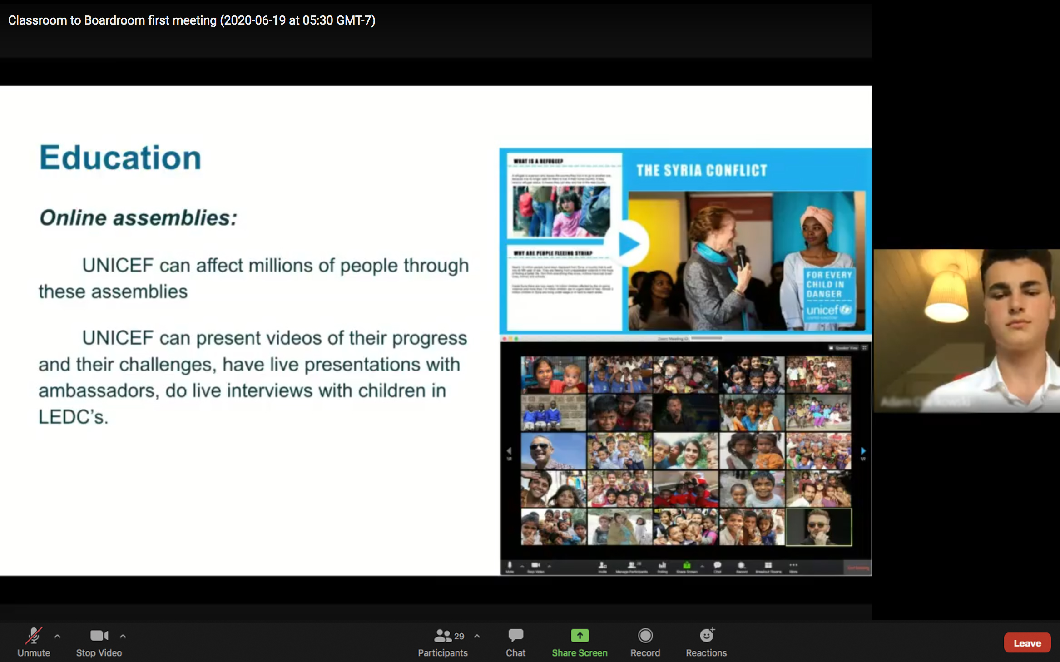Image resolution: width=1060 pixels, height=662 pixels.
Task: Click the embedded Record icon
Action: pos(741,565)
